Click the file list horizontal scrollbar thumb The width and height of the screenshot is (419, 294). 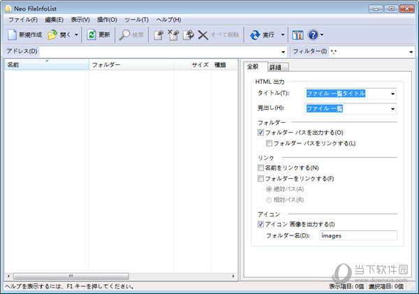coord(71,276)
